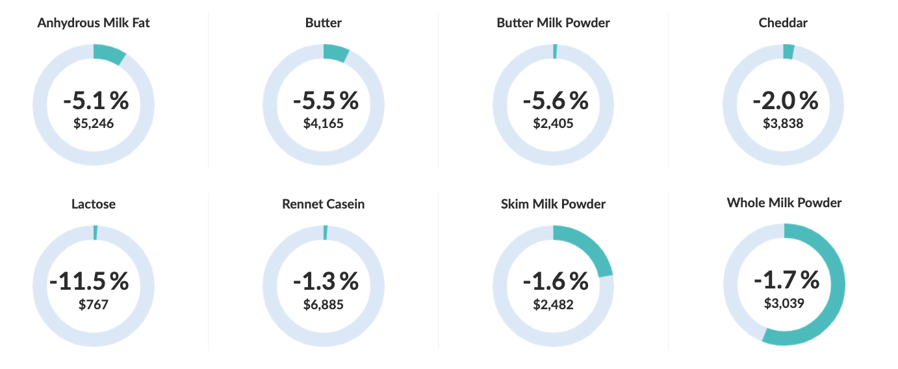Click the -11.5 % Lactose change value
Viewport: 898px width, 369px height.
(89, 281)
